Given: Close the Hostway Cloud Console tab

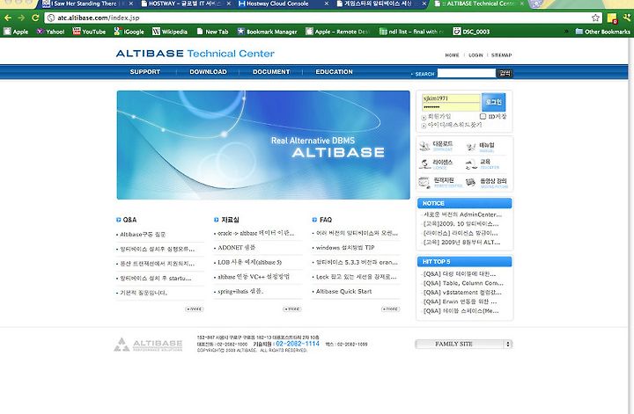Looking at the screenshot, I should [327, 4].
